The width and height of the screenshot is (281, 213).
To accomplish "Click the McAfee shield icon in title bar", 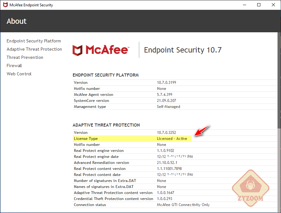I will coord(5,5).
